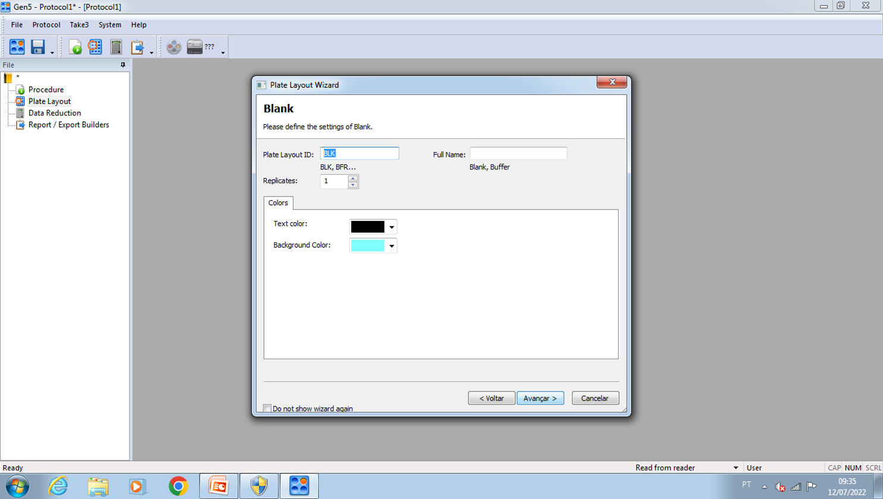Open the Protocol menu
This screenshot has height=499, width=883.
46,25
